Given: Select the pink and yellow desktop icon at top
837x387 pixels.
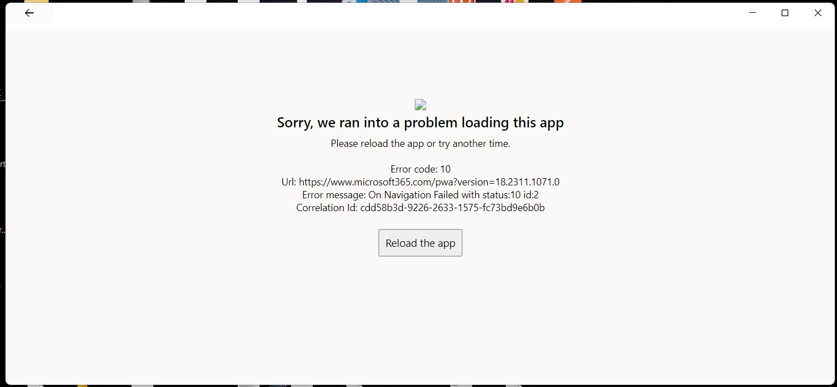Looking at the screenshot, I should click(509, 1).
